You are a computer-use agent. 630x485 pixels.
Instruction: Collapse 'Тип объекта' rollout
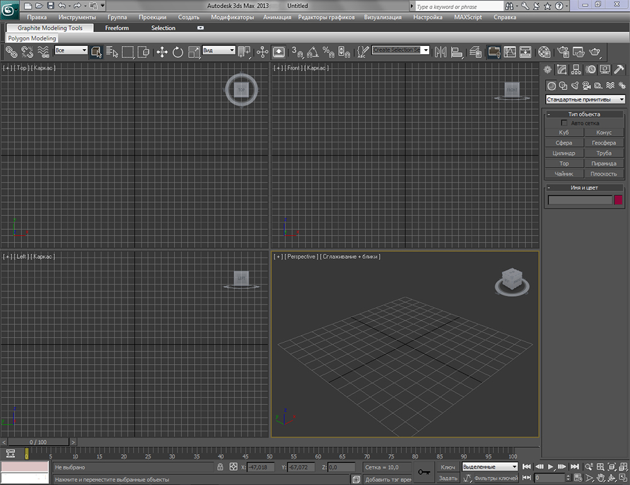[x=585, y=114]
